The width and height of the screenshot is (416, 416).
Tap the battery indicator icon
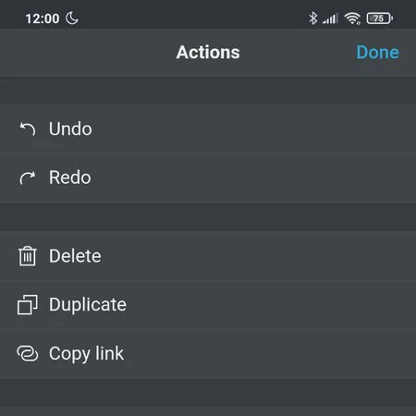pos(380,18)
